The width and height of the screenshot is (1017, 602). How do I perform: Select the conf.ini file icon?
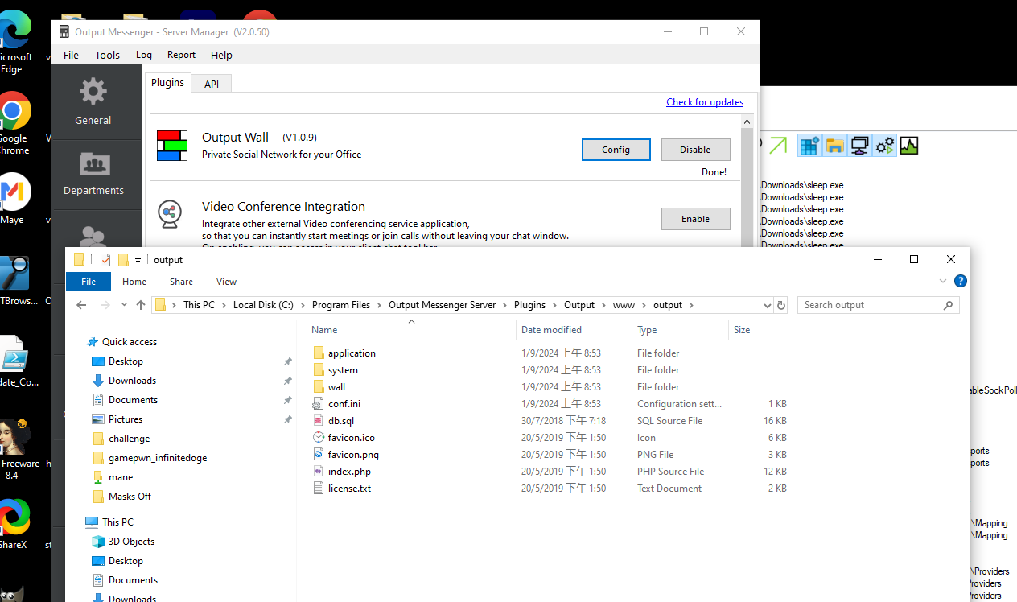[319, 403]
